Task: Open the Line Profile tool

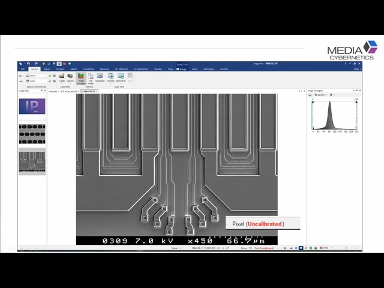Action: (91, 78)
